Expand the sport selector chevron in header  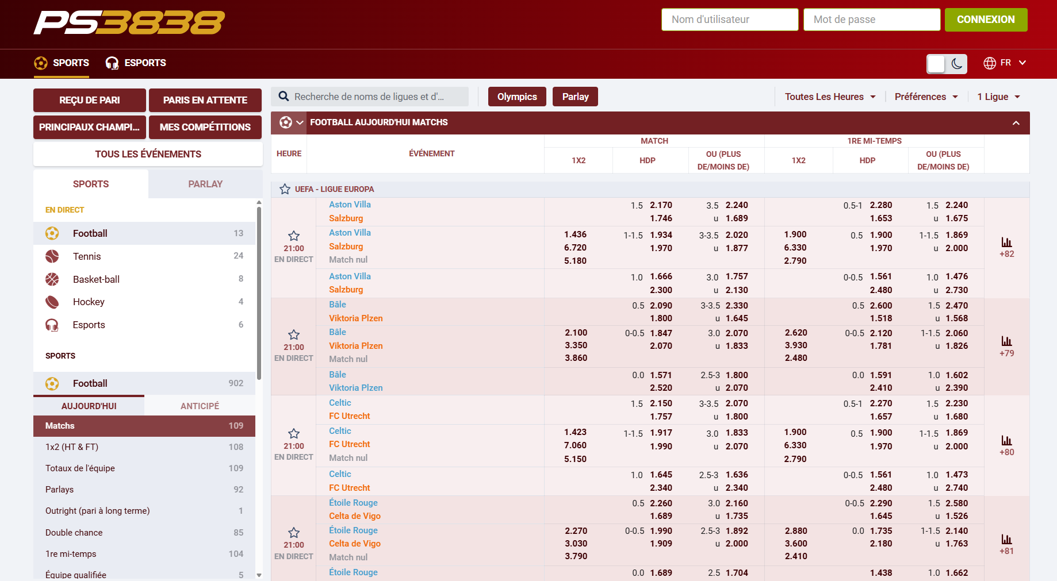(x=300, y=122)
